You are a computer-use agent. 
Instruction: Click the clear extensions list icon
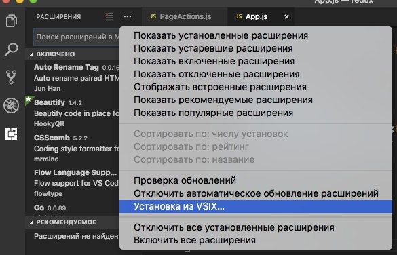point(109,17)
